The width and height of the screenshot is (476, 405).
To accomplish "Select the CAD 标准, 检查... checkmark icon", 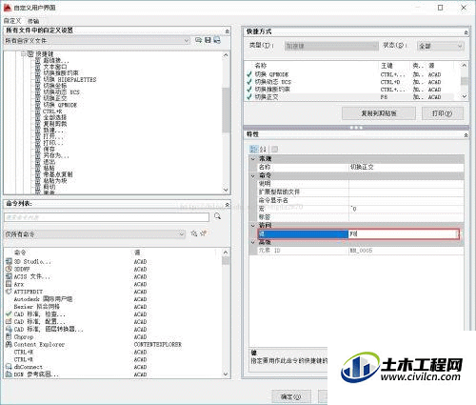I will click(9, 314).
